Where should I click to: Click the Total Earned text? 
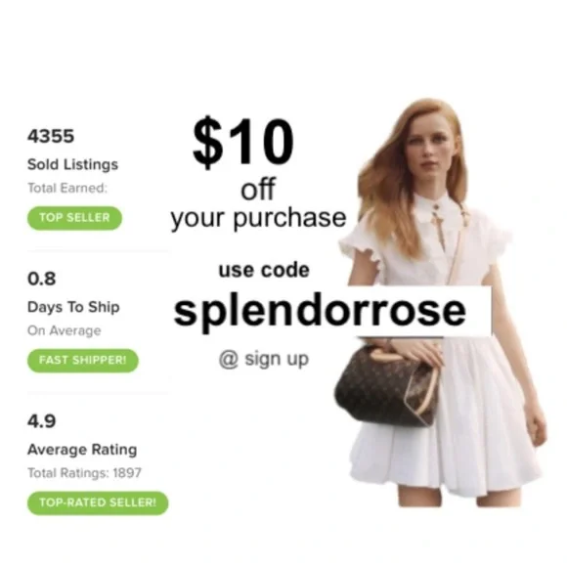(x=67, y=188)
